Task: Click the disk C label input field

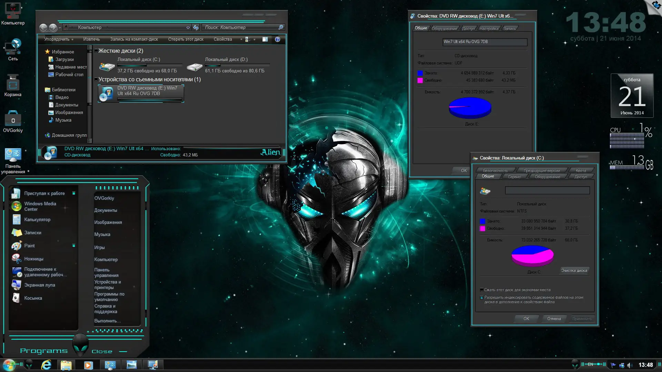Action: [547, 190]
